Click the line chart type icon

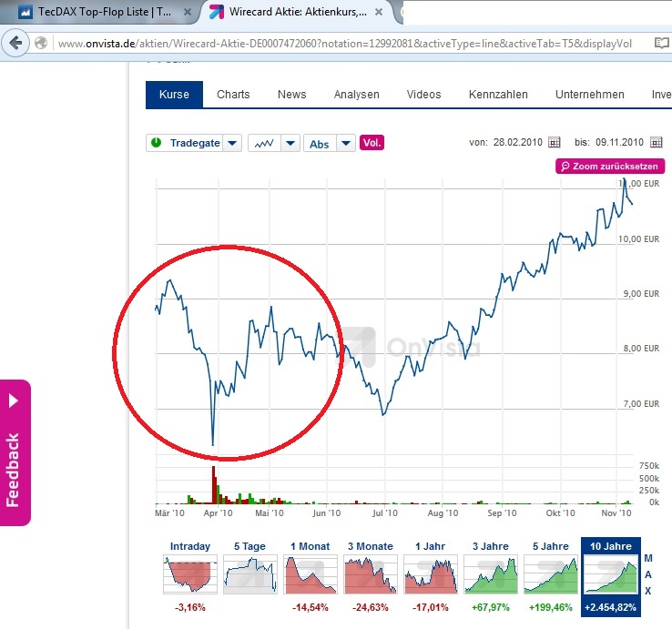pos(264,143)
